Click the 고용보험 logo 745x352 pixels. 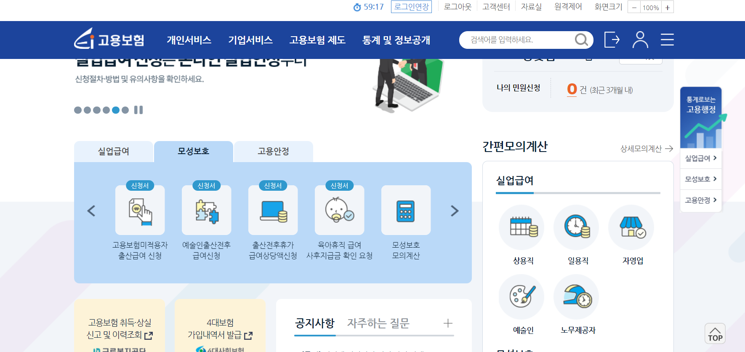click(109, 39)
